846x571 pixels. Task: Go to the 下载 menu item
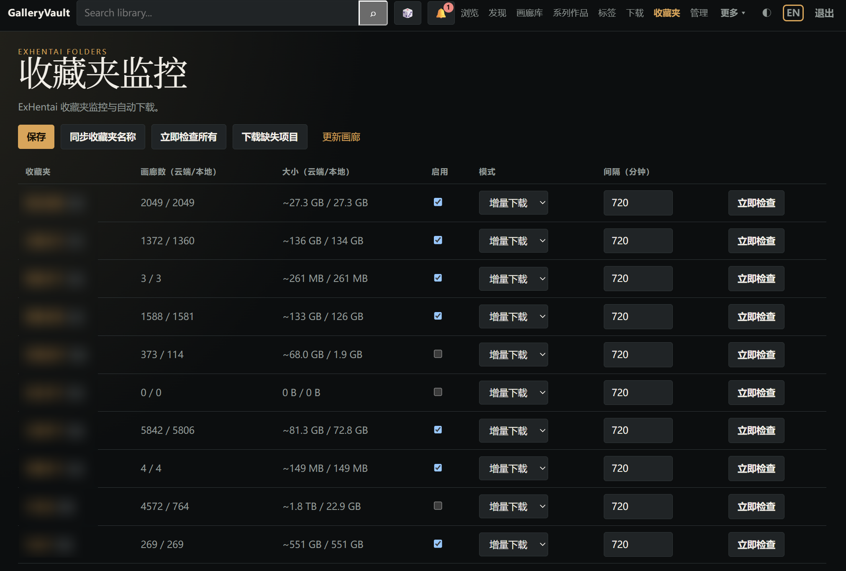coord(635,13)
